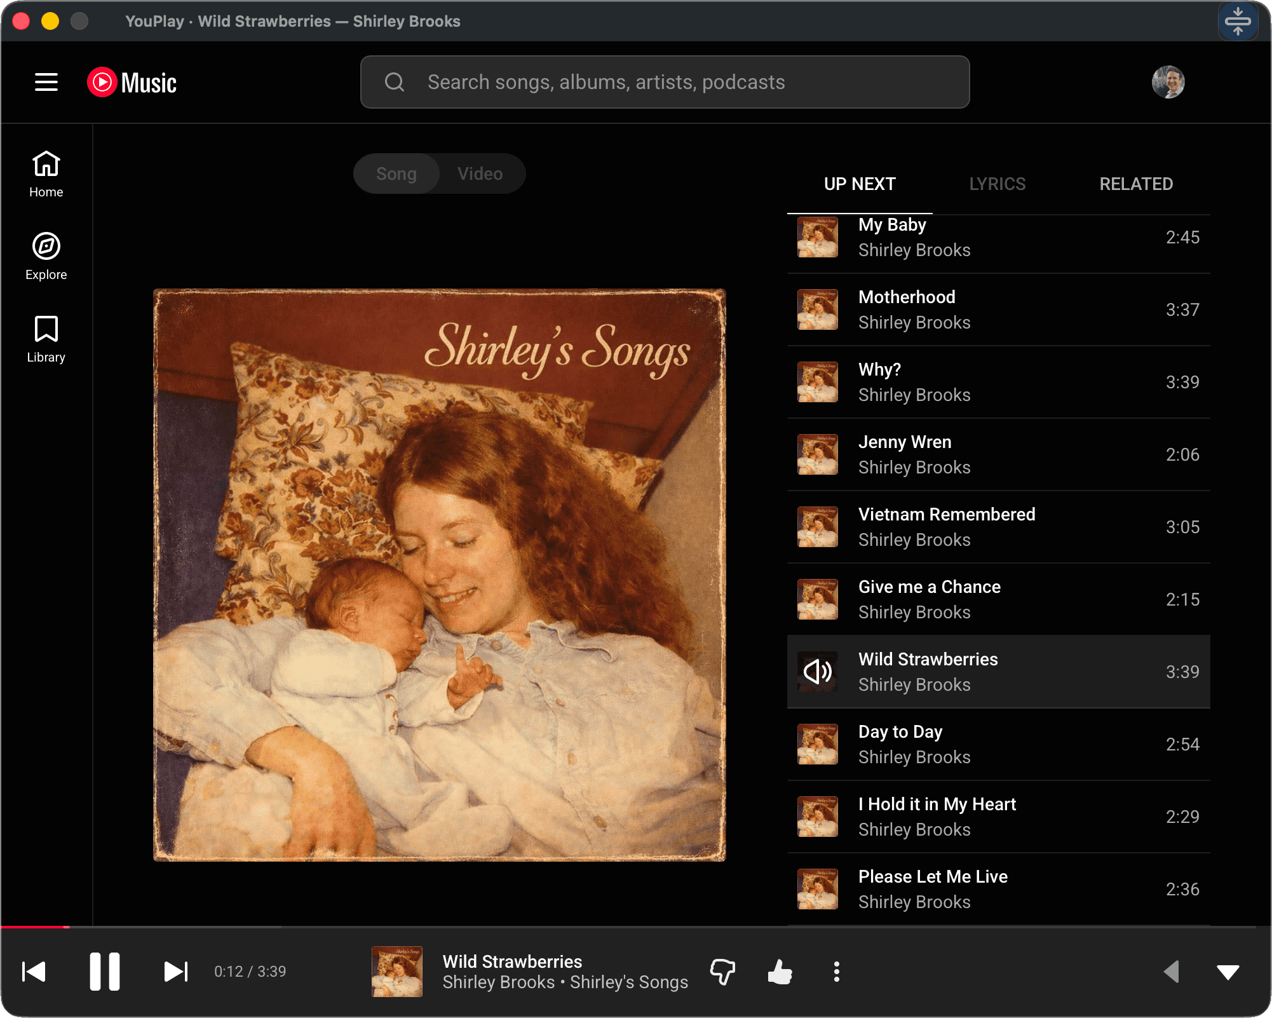Switch player to Song mode
This screenshot has width=1272, height=1018.
pyautogui.click(x=396, y=173)
